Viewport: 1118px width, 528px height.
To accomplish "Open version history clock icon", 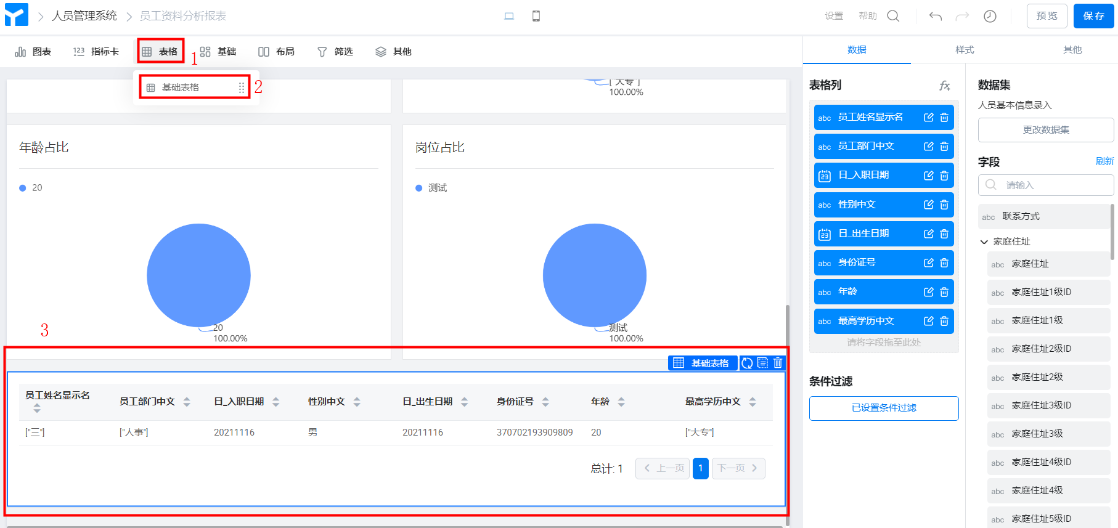I will coord(990,16).
